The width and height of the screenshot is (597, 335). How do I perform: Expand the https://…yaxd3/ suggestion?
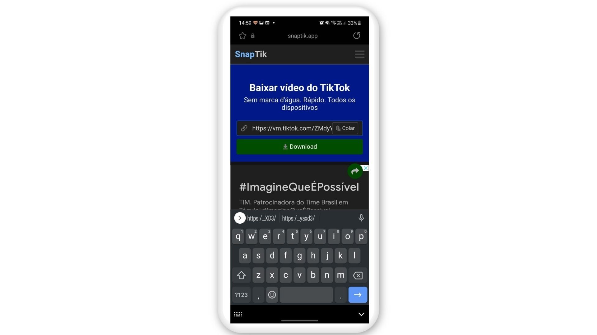[x=298, y=218]
